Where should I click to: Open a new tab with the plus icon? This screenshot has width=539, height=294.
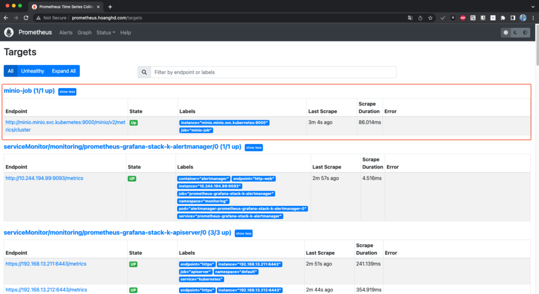tap(110, 6)
